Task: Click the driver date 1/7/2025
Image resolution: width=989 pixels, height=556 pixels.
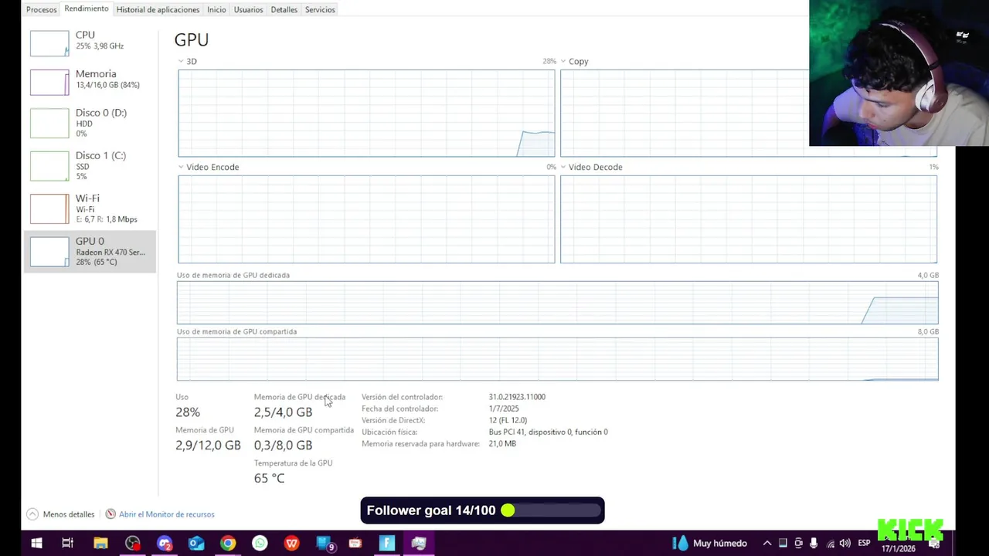Action: 504,409
